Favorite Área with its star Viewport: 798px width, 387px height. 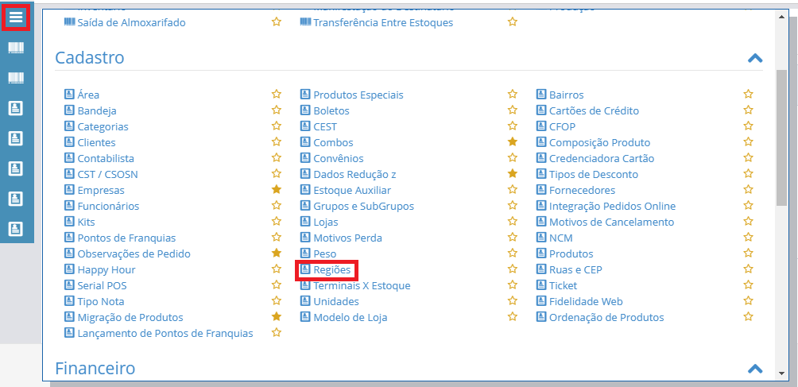coord(277,94)
